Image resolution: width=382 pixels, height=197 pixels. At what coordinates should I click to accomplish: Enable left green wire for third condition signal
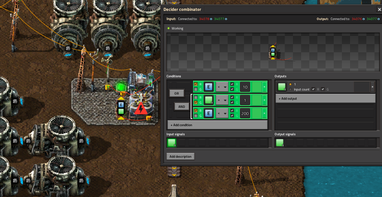[x=196, y=116]
